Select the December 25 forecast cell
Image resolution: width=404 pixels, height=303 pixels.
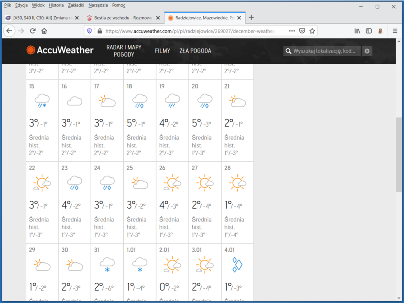(x=139, y=202)
